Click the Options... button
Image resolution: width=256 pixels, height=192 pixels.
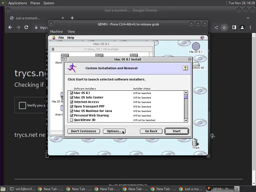tap(114, 131)
